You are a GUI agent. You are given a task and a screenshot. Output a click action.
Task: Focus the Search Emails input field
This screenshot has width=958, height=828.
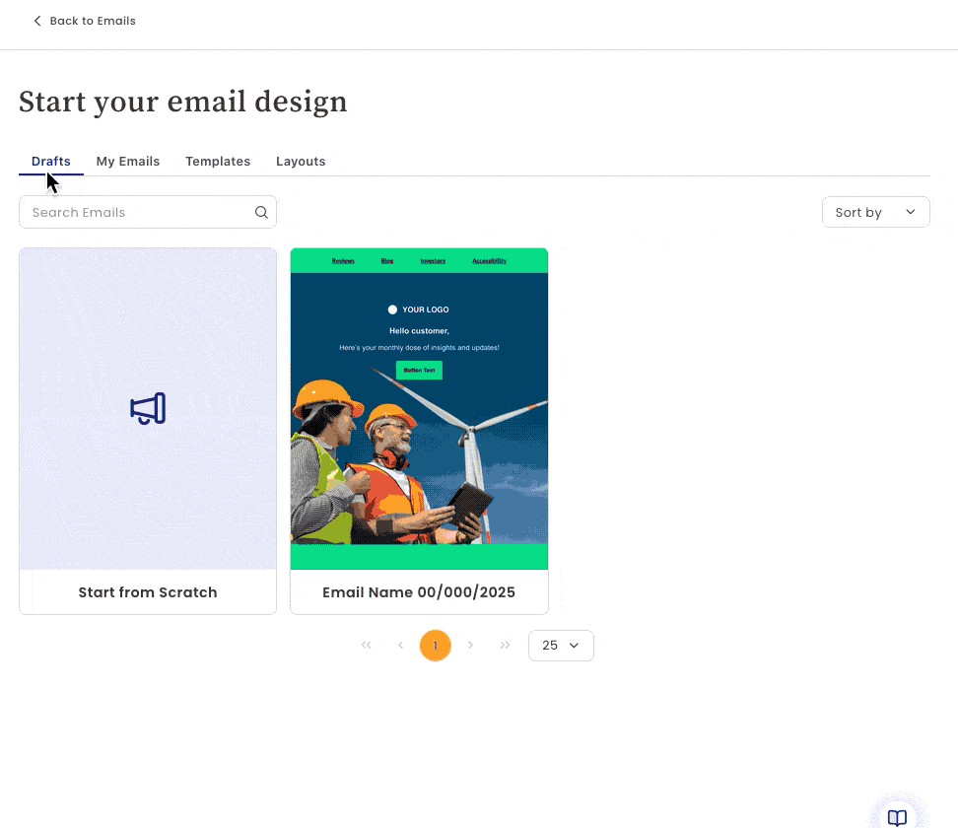[x=138, y=212]
